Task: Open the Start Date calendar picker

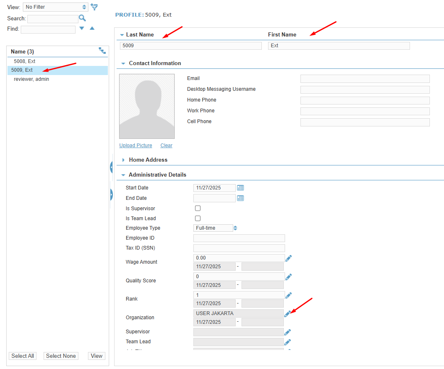Action: tap(240, 188)
